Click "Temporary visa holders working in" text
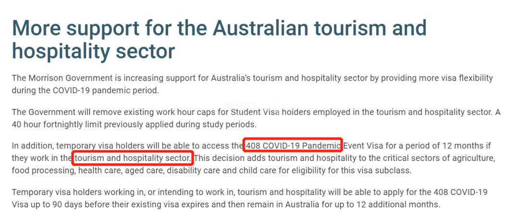Screen dimensions: 519x218 71,192
